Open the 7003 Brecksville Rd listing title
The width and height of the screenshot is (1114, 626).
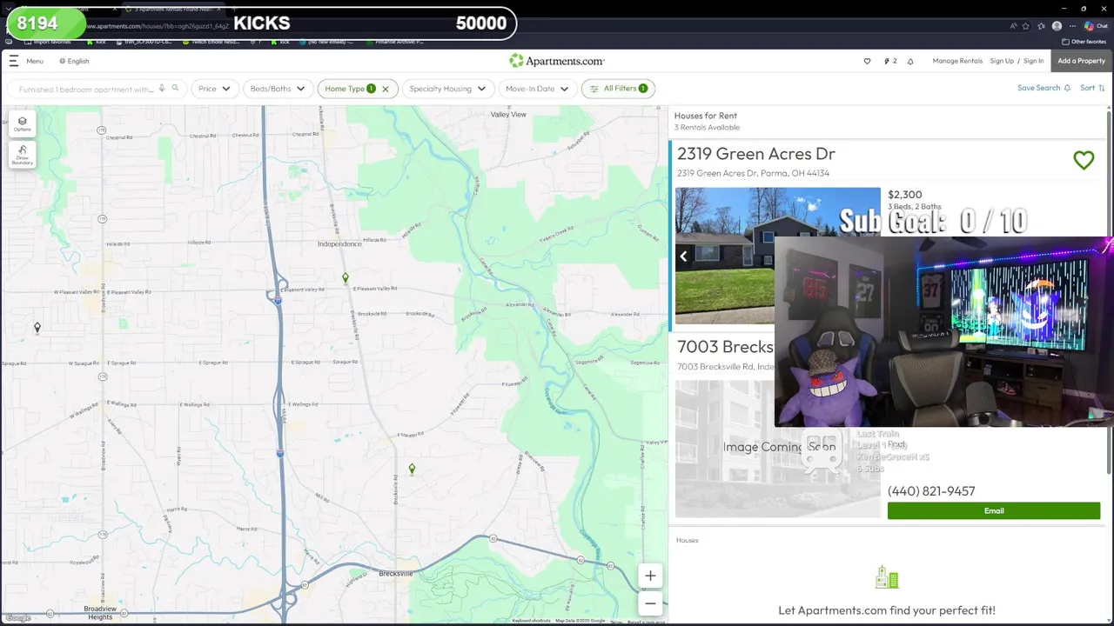click(x=725, y=347)
